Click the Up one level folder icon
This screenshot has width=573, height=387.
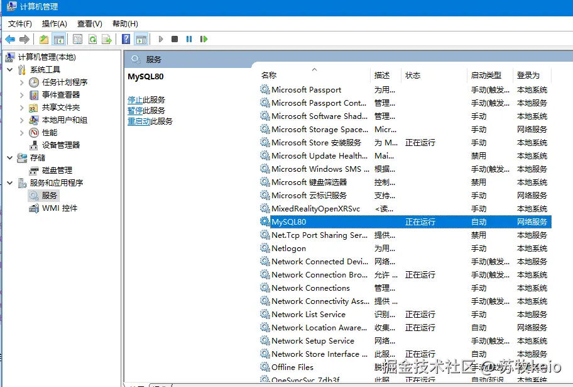tap(44, 39)
